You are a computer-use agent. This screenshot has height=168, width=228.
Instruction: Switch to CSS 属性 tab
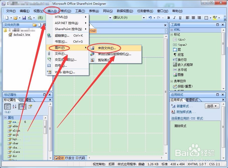pyautogui.click(x=25, y=100)
